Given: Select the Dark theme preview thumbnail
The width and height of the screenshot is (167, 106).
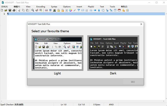Looking at the screenshot, I should coord(113,53).
